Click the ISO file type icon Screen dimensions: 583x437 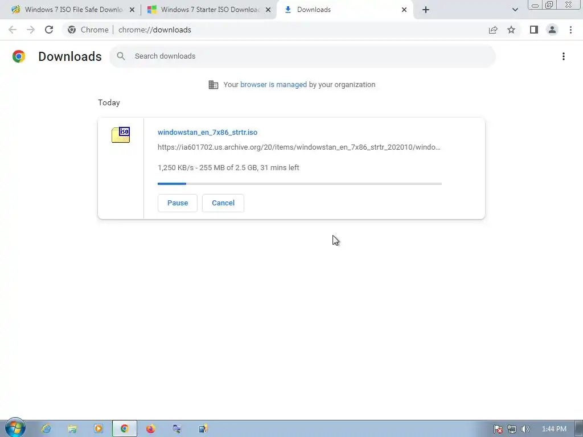[121, 135]
